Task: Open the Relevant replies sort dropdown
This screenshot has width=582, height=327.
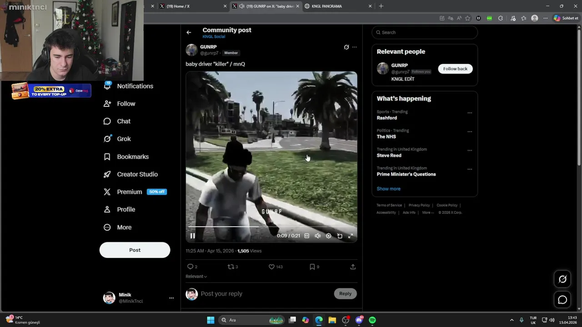Action: 196,276
